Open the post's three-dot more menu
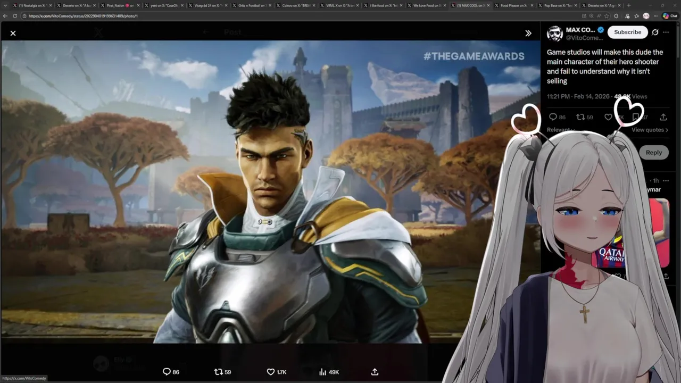 pyautogui.click(x=666, y=32)
